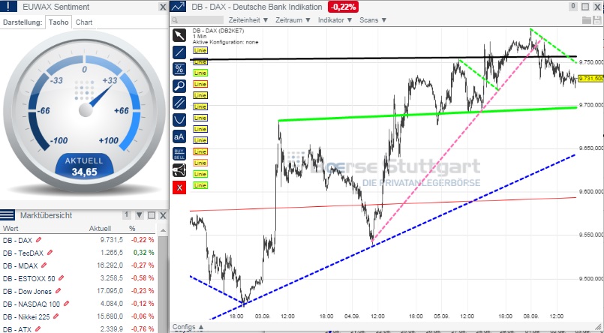Edit the DB - NASDAQ 100 row pencil icon

coord(66,304)
